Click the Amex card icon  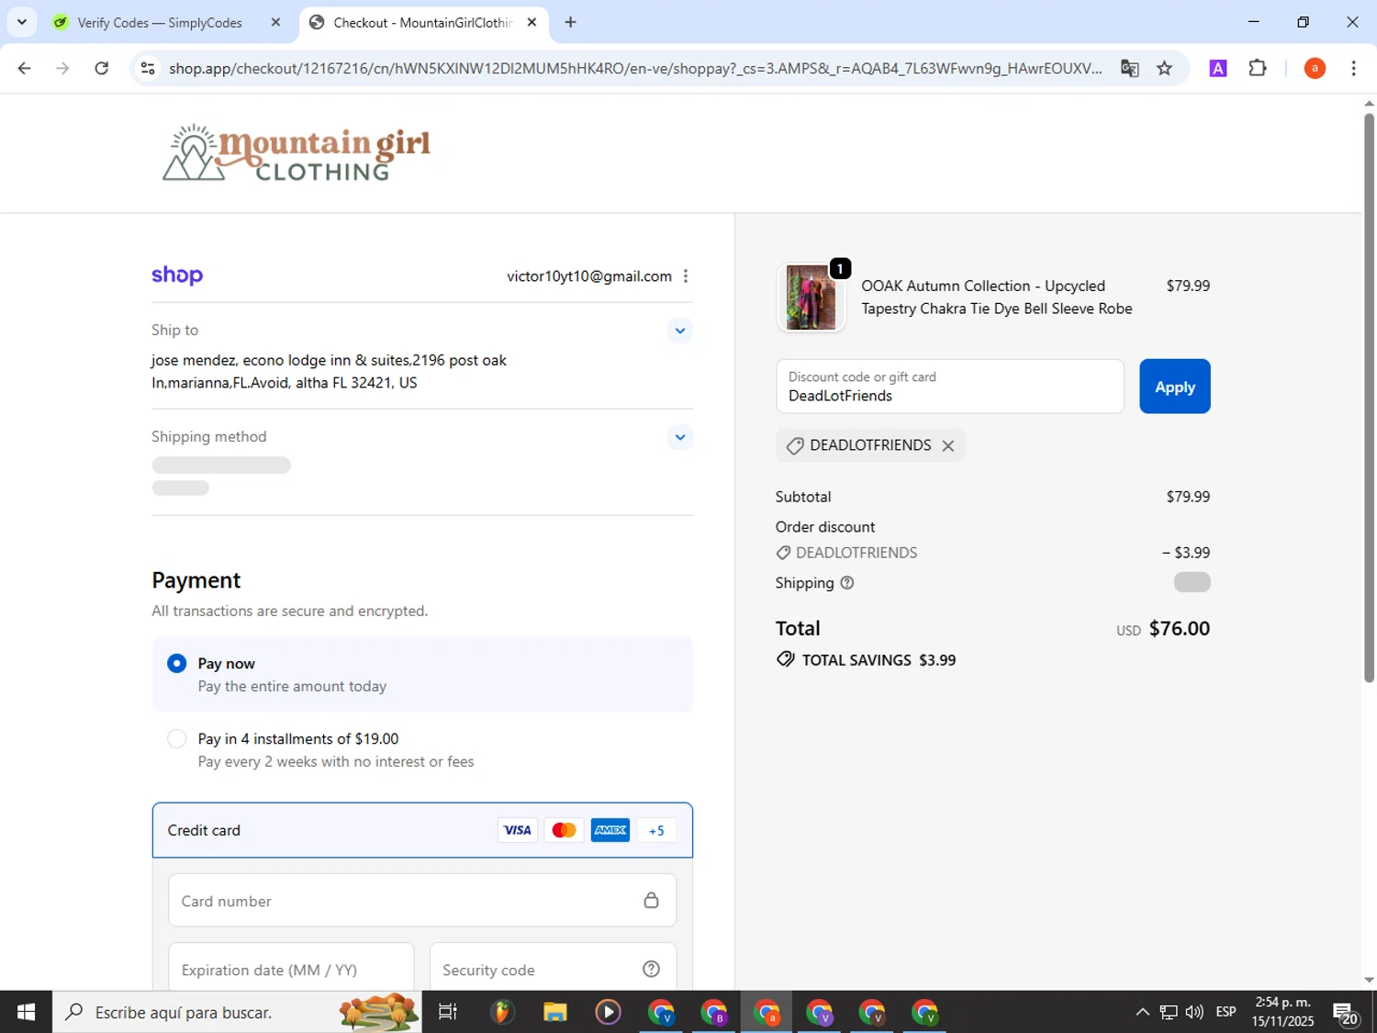(610, 830)
